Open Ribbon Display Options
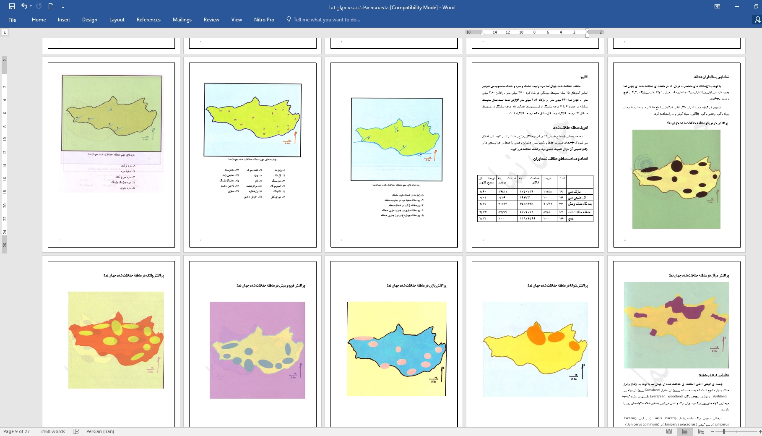Screen dimensions: 762x436 click(717, 7)
